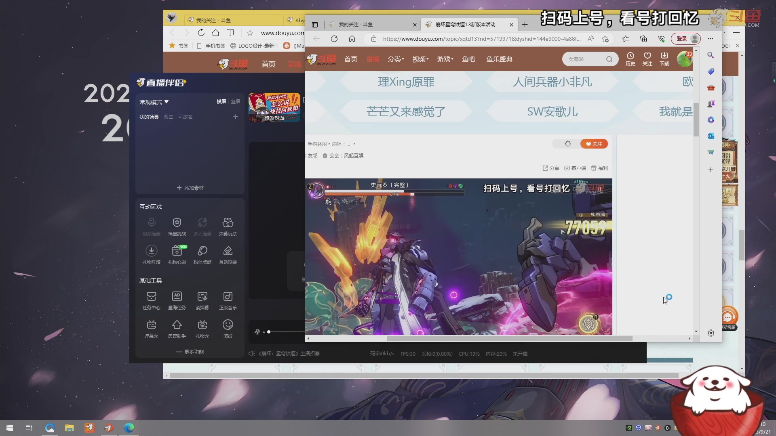Open the 礼物灯塔 tool
The height and width of the screenshot is (436, 776).
click(x=152, y=255)
